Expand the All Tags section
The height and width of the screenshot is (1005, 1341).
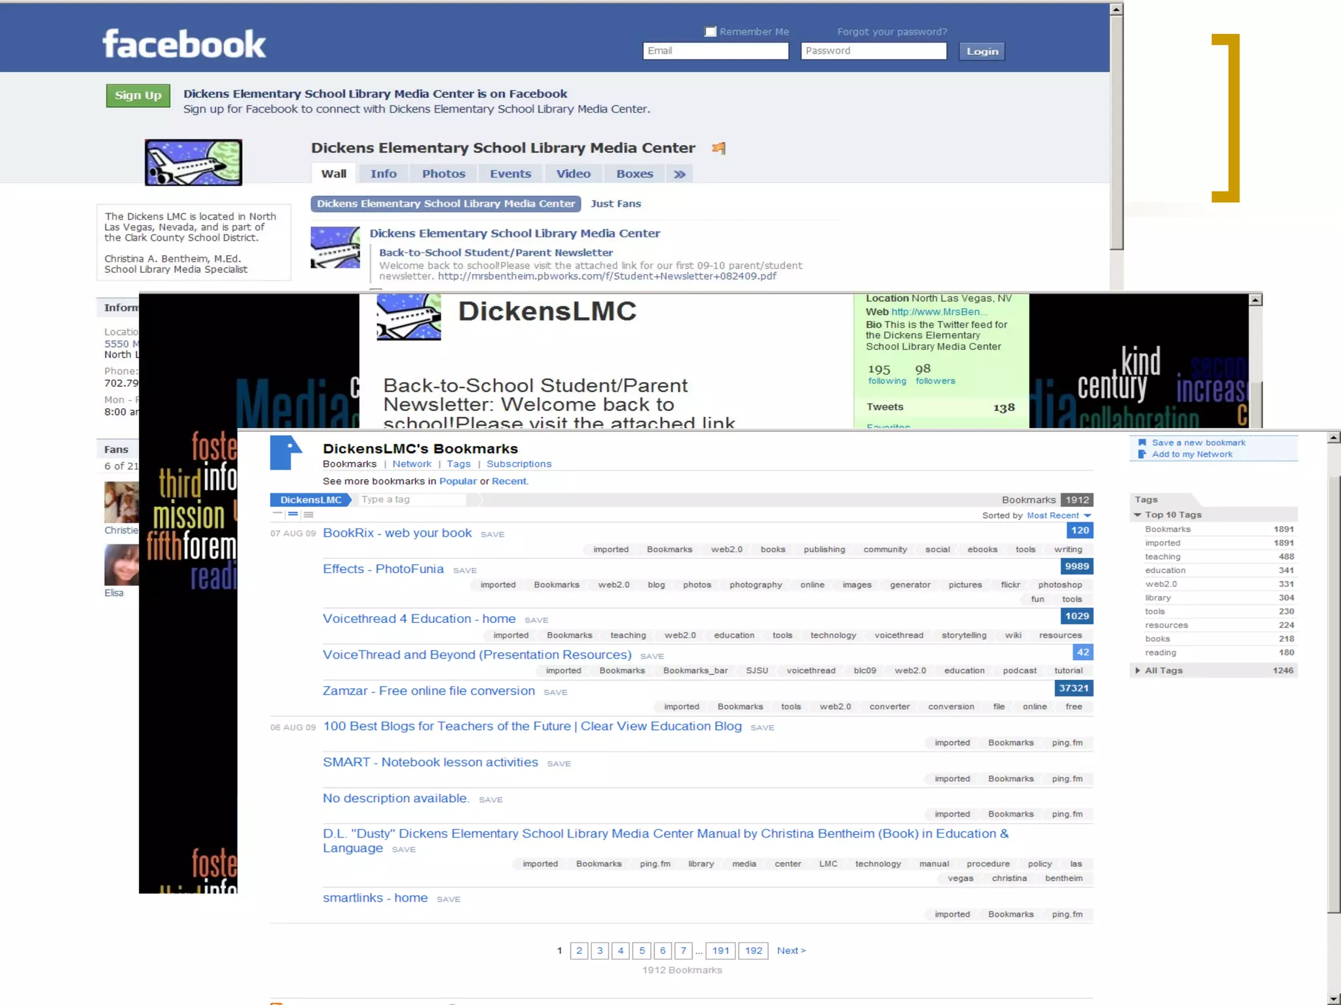[1137, 671]
